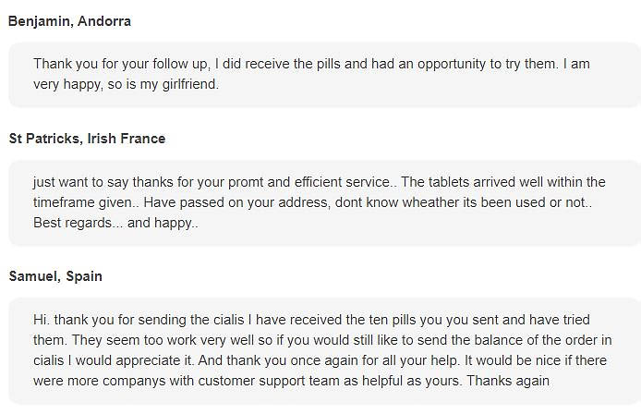Click "efficient service" in second review
The image size is (641, 414).
342,182
